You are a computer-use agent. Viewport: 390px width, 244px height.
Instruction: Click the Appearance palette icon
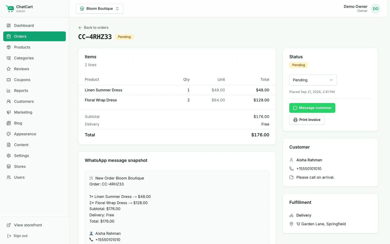[x=9, y=134]
